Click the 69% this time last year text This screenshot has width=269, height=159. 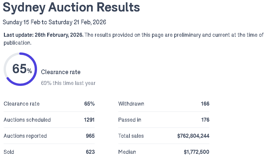(x=68, y=83)
